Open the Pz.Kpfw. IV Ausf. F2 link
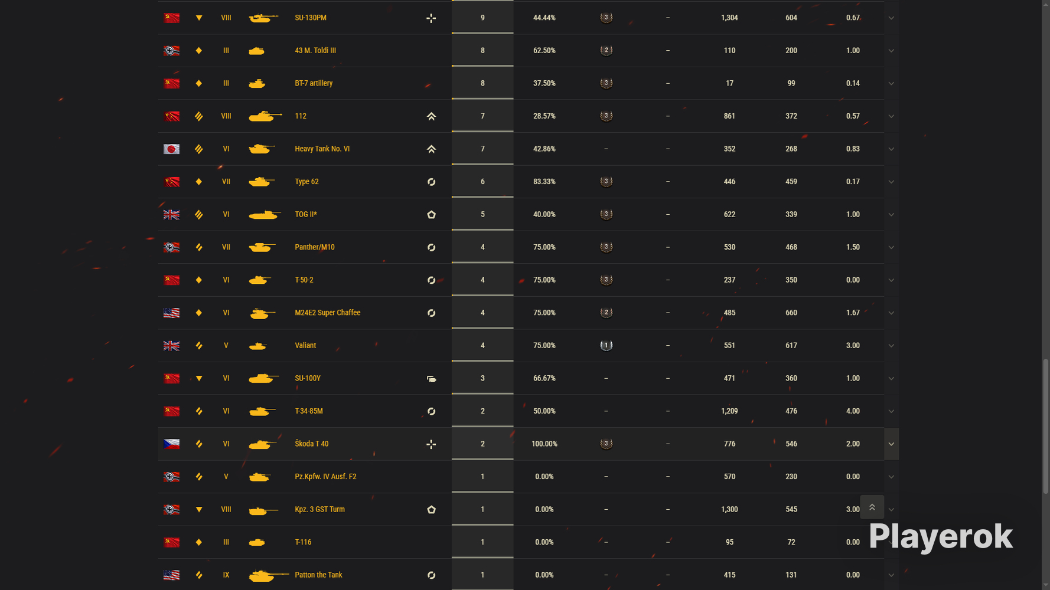Image resolution: width=1050 pixels, height=590 pixels. coord(325,477)
